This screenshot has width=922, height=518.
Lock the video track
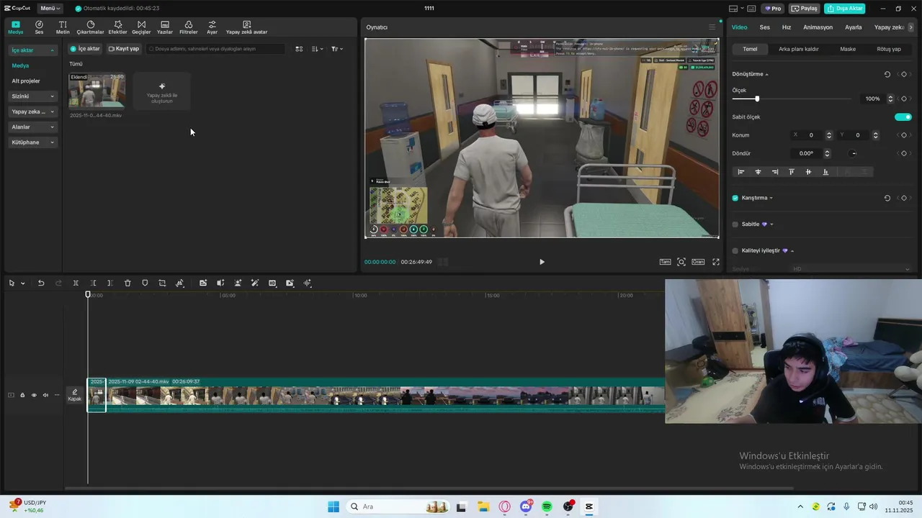(22, 395)
